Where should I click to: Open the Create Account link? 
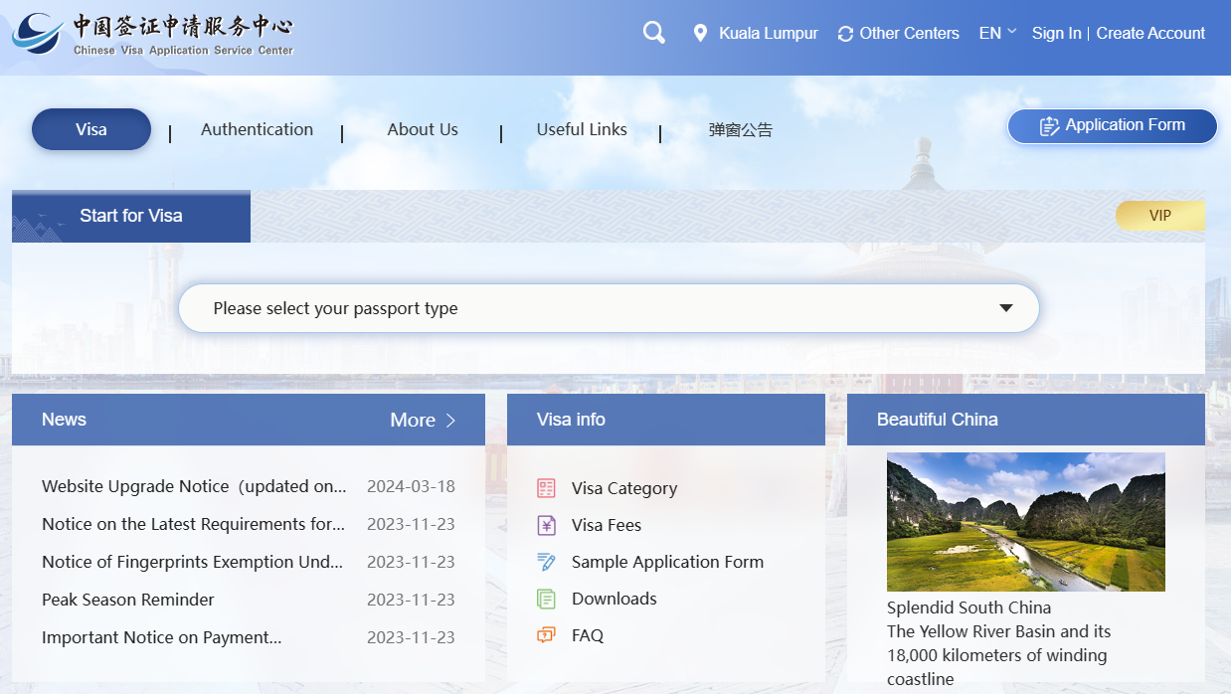1150,33
